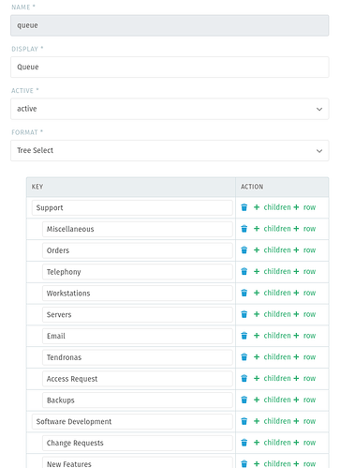This screenshot has width=340, height=468.
Task: Remove the Telephony entry via trash icon
Action: point(244,271)
